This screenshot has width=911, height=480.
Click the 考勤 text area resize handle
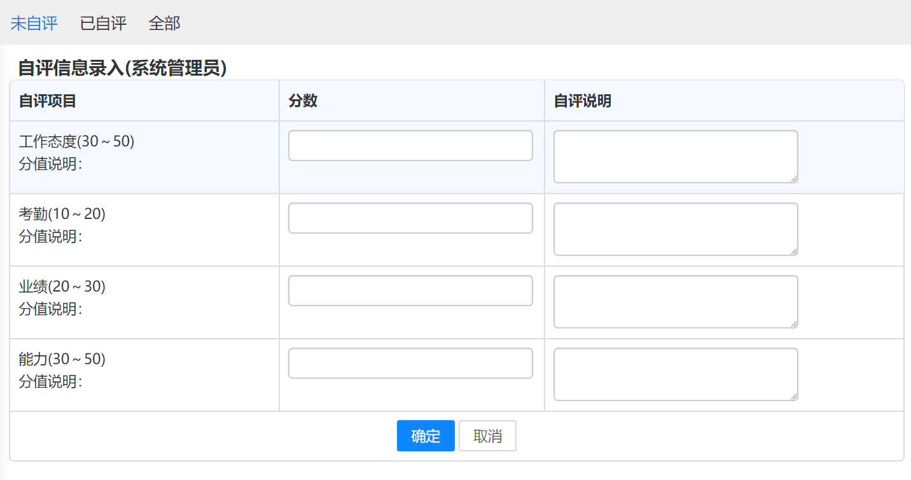(x=794, y=251)
